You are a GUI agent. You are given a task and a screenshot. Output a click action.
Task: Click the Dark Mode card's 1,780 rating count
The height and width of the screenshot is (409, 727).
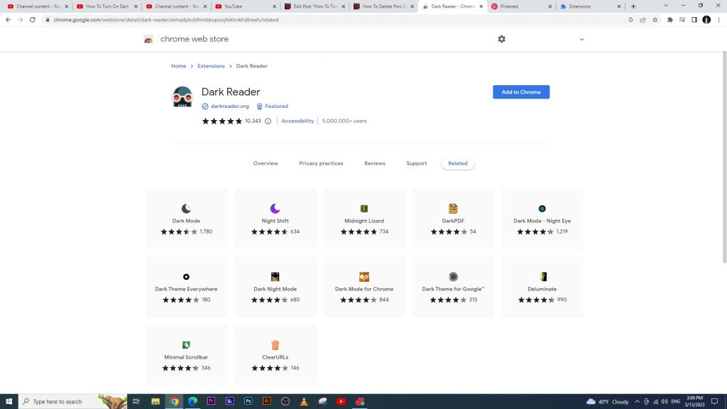(206, 231)
